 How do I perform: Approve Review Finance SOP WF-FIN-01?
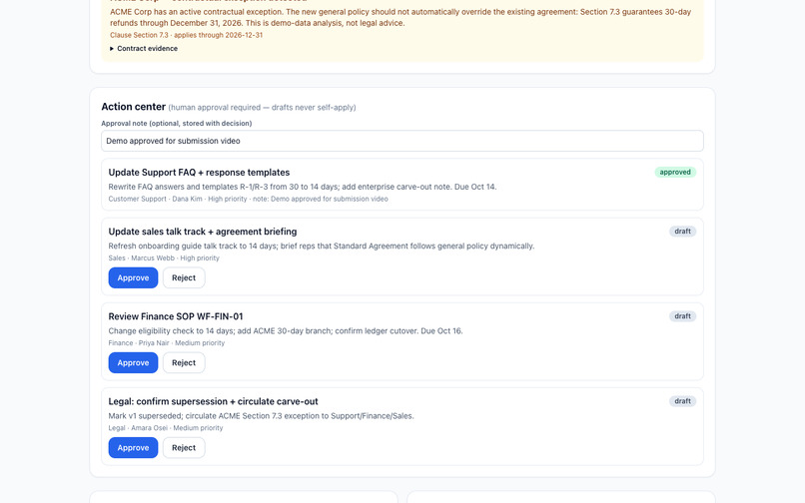[x=133, y=363]
